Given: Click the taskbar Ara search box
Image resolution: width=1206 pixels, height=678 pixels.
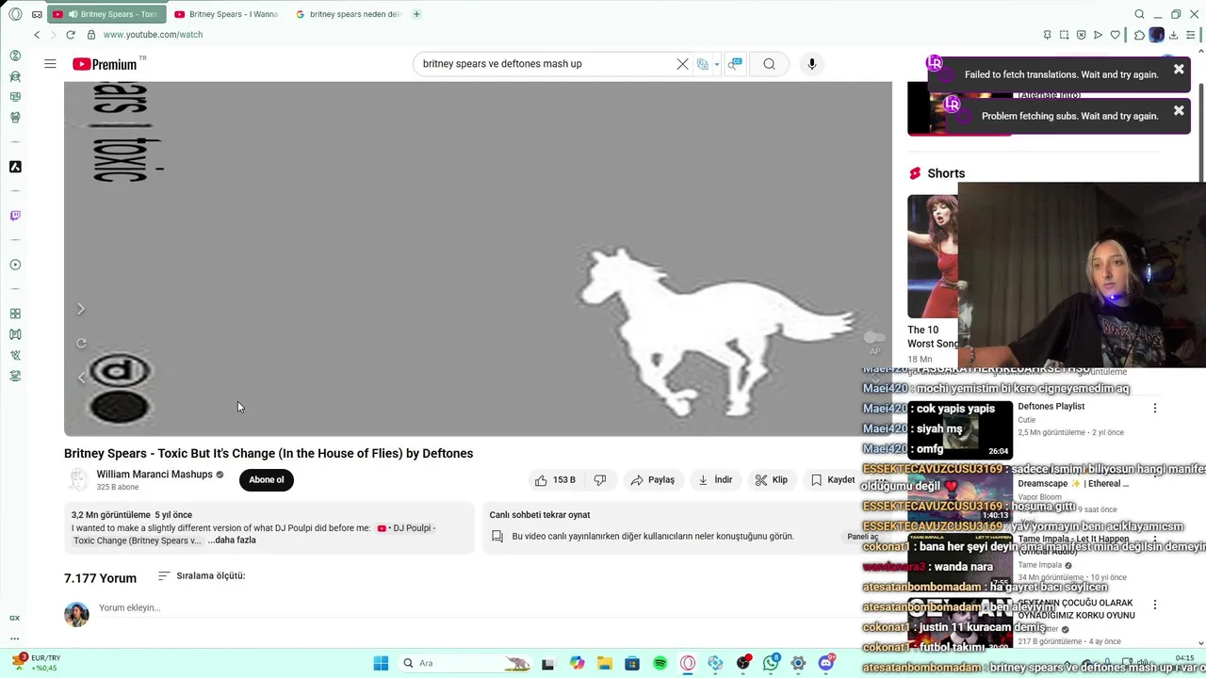Looking at the screenshot, I should click(466, 663).
